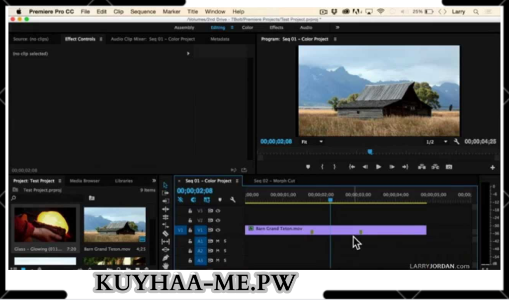Step back one frame
The width and height of the screenshot is (509, 300).
pyautogui.click(x=365, y=167)
